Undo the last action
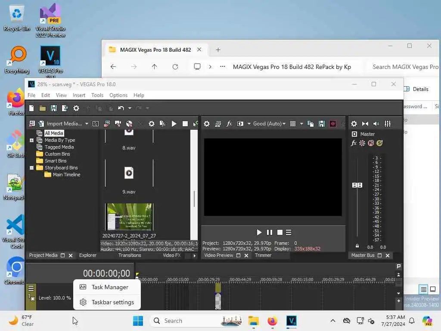Viewport: 441px width, 331px height. pyautogui.click(x=121, y=108)
